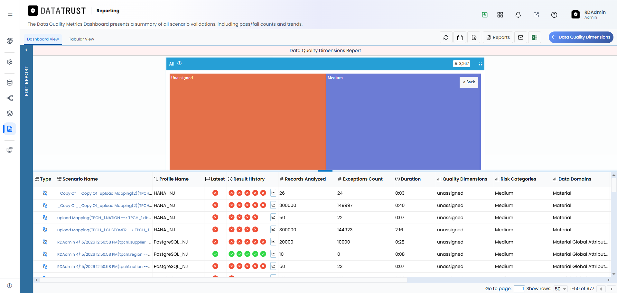Open the calendar date filter icon
The height and width of the screenshot is (293, 617).
pyautogui.click(x=460, y=38)
